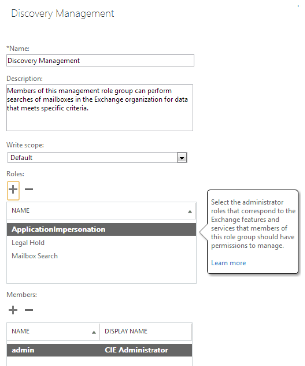
Task: Open the Learn more link
Action: pyautogui.click(x=228, y=263)
